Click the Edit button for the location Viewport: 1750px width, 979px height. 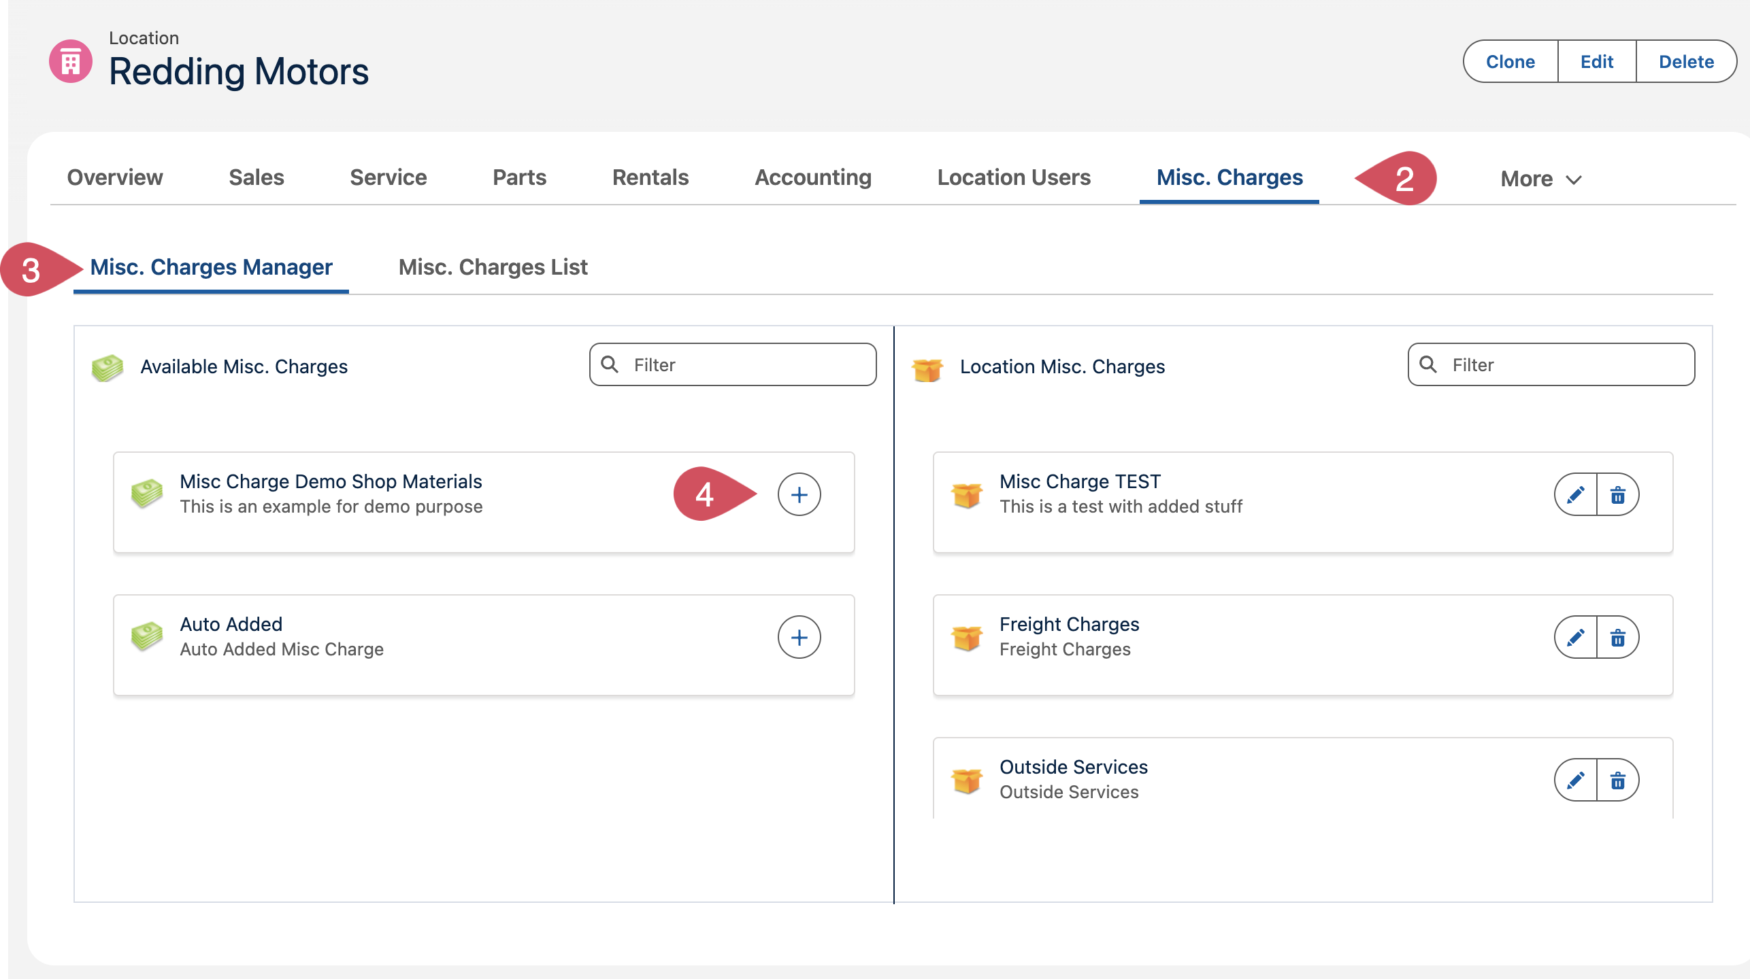pyautogui.click(x=1597, y=62)
